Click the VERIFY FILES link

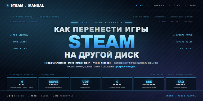pos(183,42)
